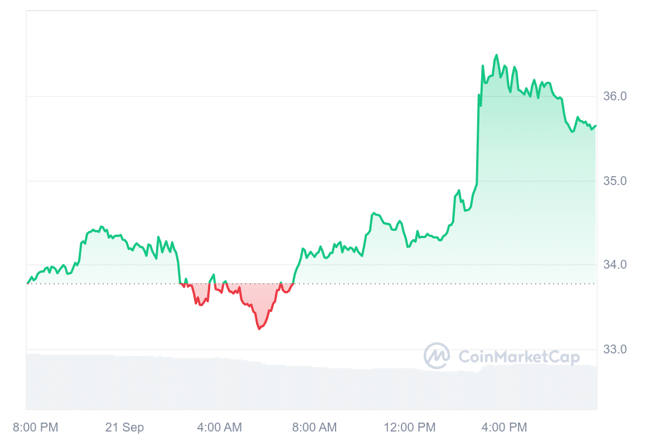
Task: Click the 4:00 PM time label
Action: pos(504,428)
